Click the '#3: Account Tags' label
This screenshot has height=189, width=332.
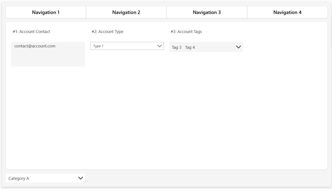click(x=186, y=32)
